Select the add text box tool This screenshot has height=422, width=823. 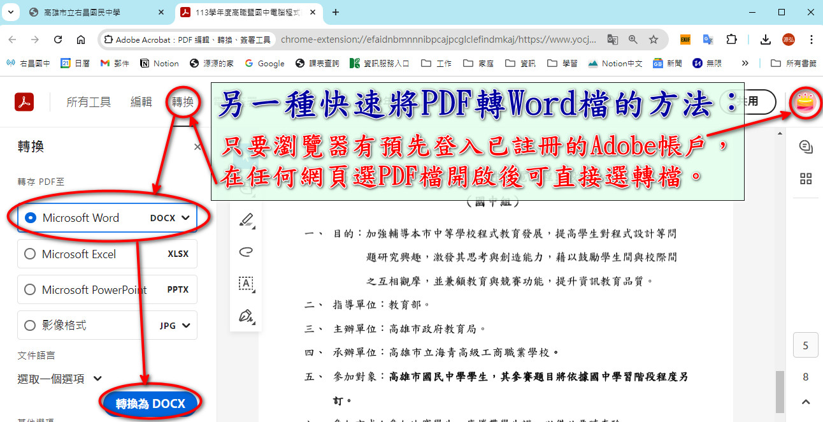(x=246, y=284)
